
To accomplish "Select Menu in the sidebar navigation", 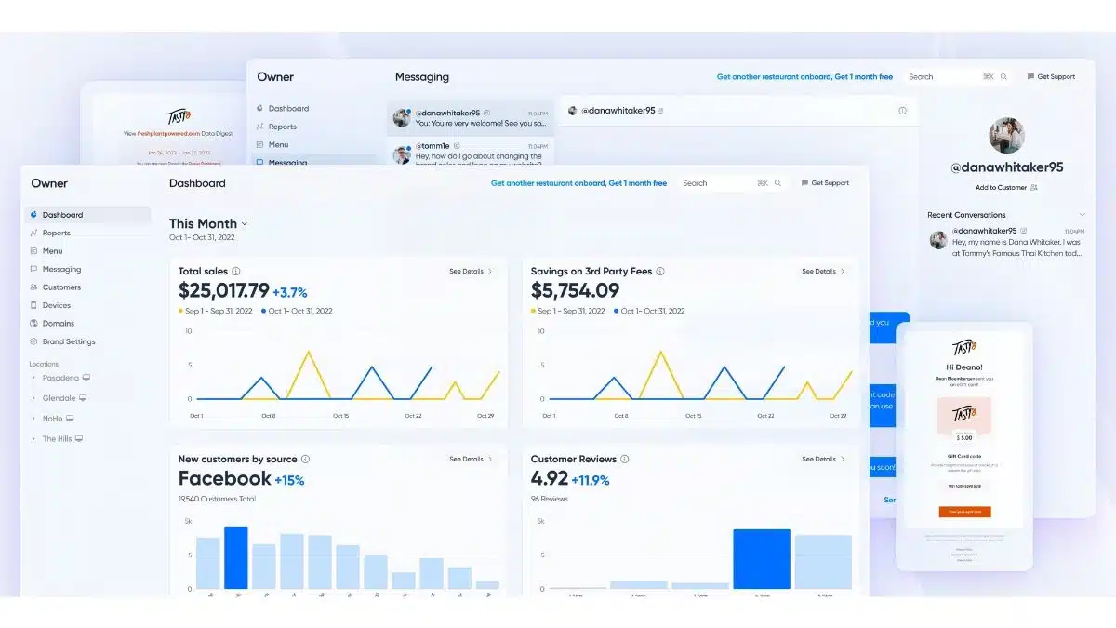I will 51,251.
